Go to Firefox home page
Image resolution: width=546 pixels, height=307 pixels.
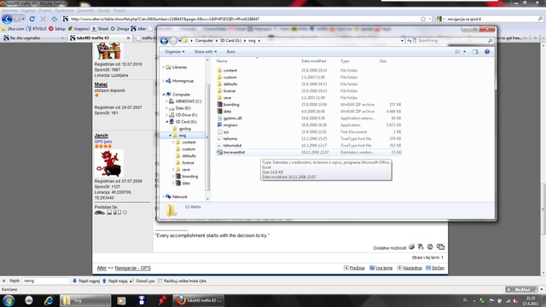pos(54,19)
